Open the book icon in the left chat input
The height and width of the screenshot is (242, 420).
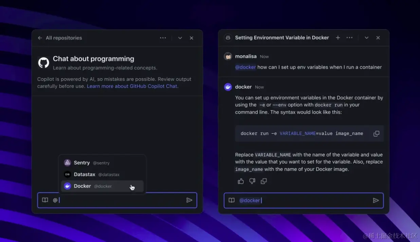click(x=45, y=200)
